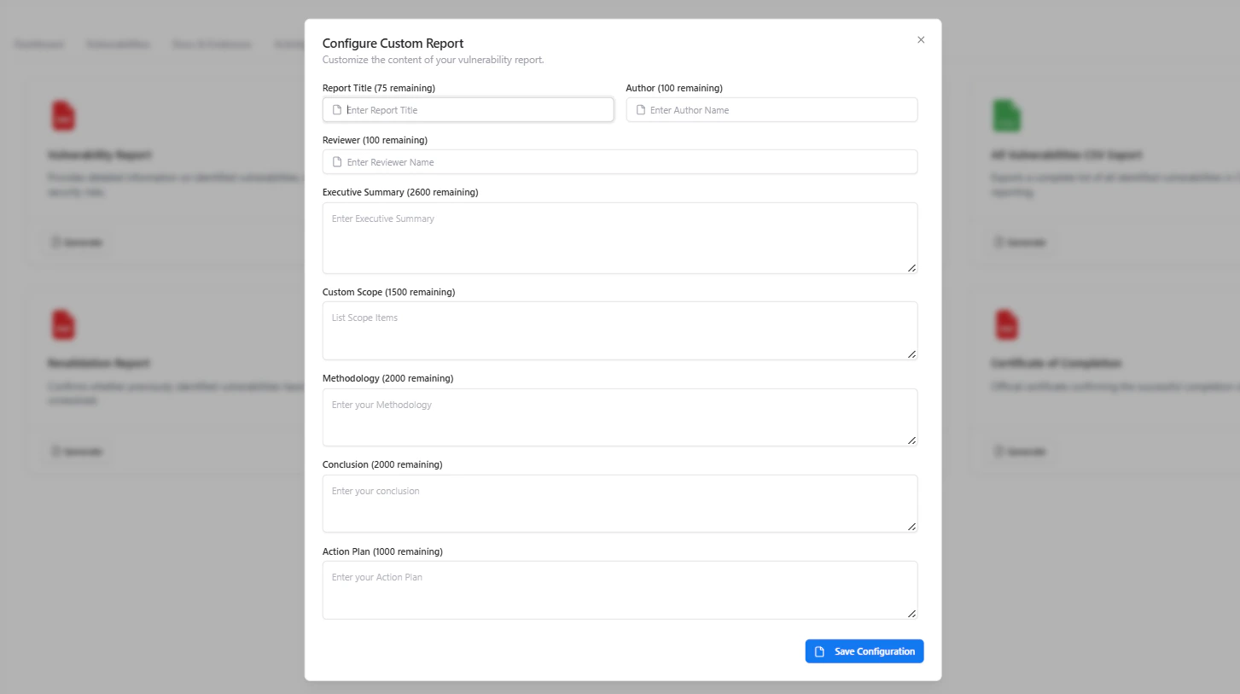Click the document icon in Author field
This screenshot has height=694, width=1240.
(641, 110)
